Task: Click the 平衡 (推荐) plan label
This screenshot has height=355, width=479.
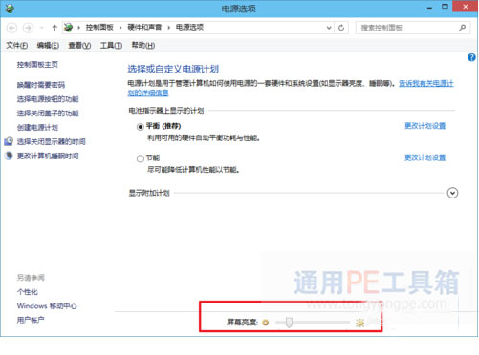Action: pyautogui.click(x=163, y=126)
